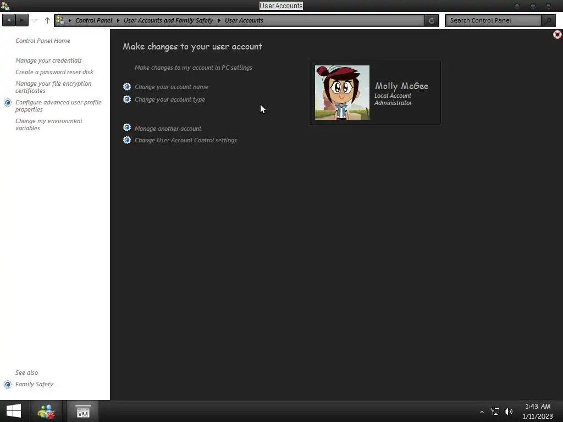Open Change my environment variables
The height and width of the screenshot is (422, 563).
click(x=49, y=124)
